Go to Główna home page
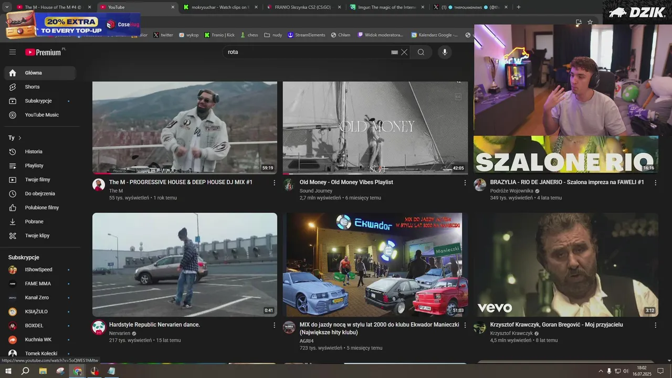The image size is (672, 378). (40, 73)
